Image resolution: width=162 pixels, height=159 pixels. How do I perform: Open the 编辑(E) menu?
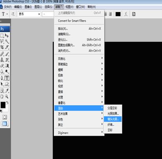18,7
